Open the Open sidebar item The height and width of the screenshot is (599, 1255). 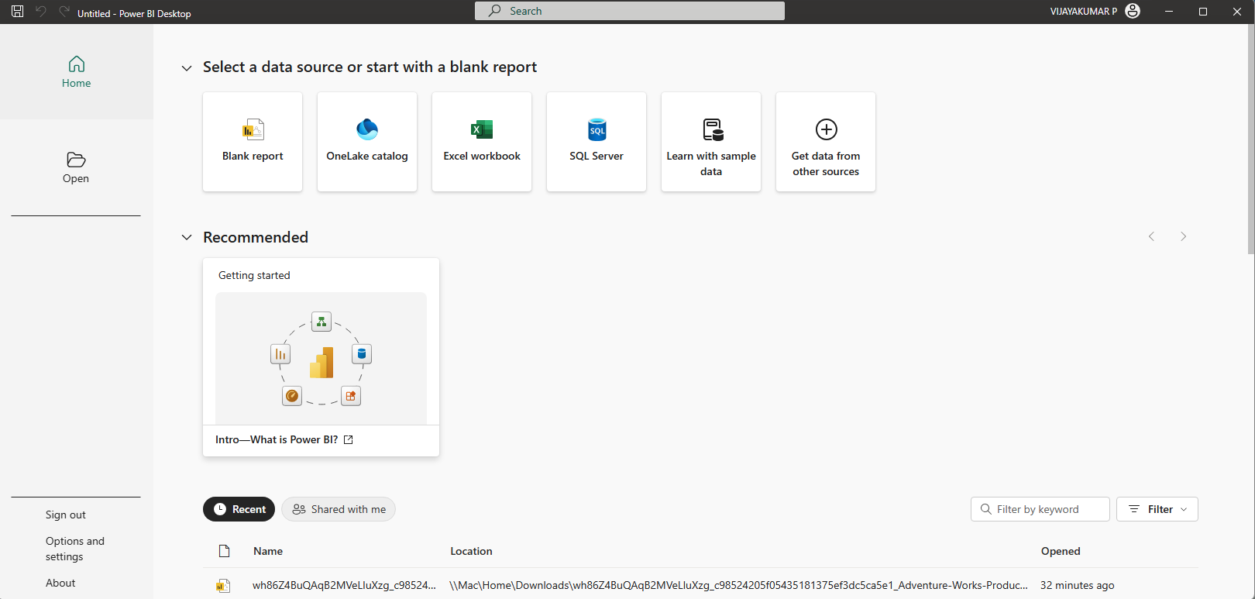pyautogui.click(x=76, y=167)
